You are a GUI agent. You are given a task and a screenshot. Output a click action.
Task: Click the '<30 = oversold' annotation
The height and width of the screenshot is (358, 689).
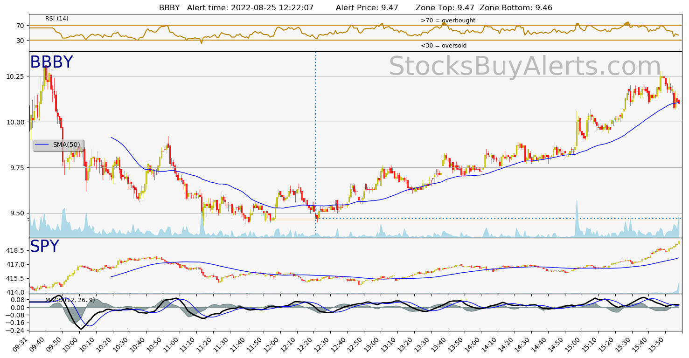tap(444, 46)
